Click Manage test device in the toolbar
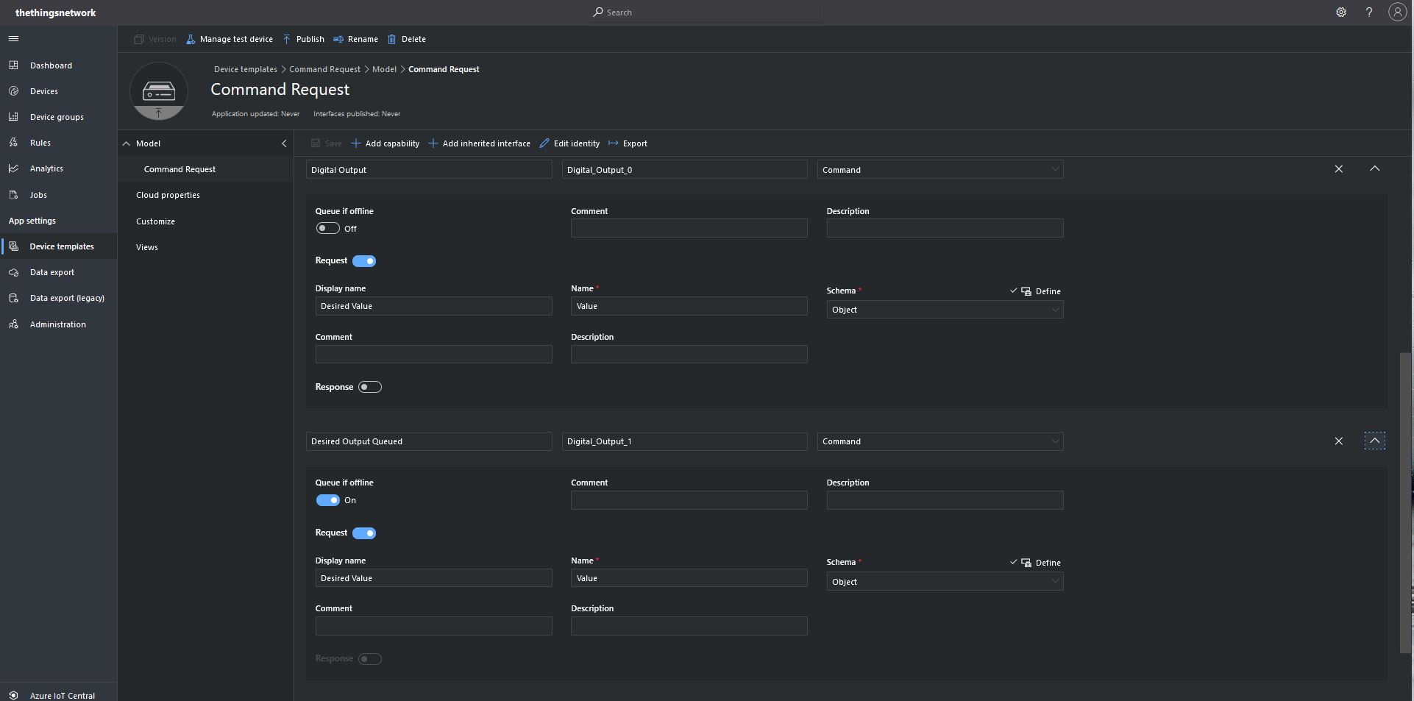Image resolution: width=1414 pixels, height=701 pixels. 229,39
